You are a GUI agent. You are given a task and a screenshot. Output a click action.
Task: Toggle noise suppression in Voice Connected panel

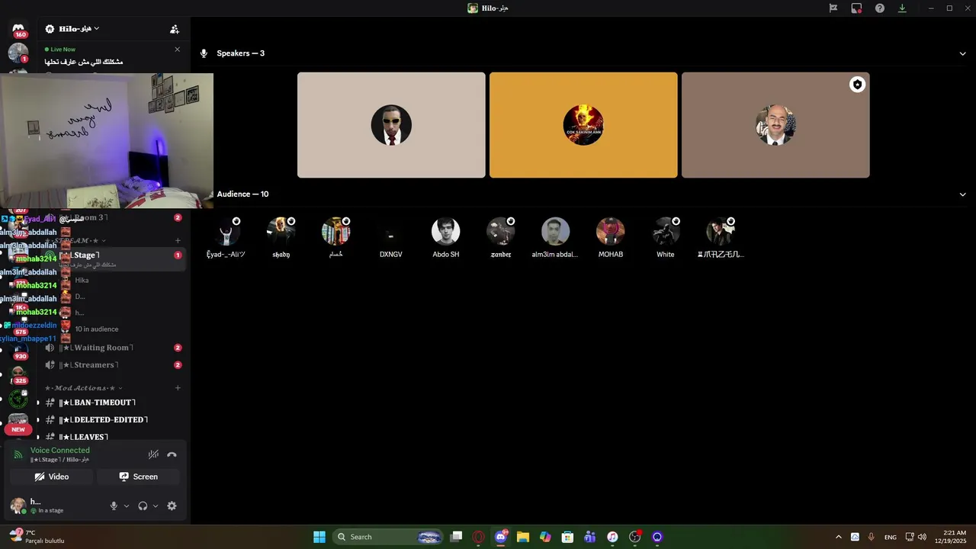(153, 454)
